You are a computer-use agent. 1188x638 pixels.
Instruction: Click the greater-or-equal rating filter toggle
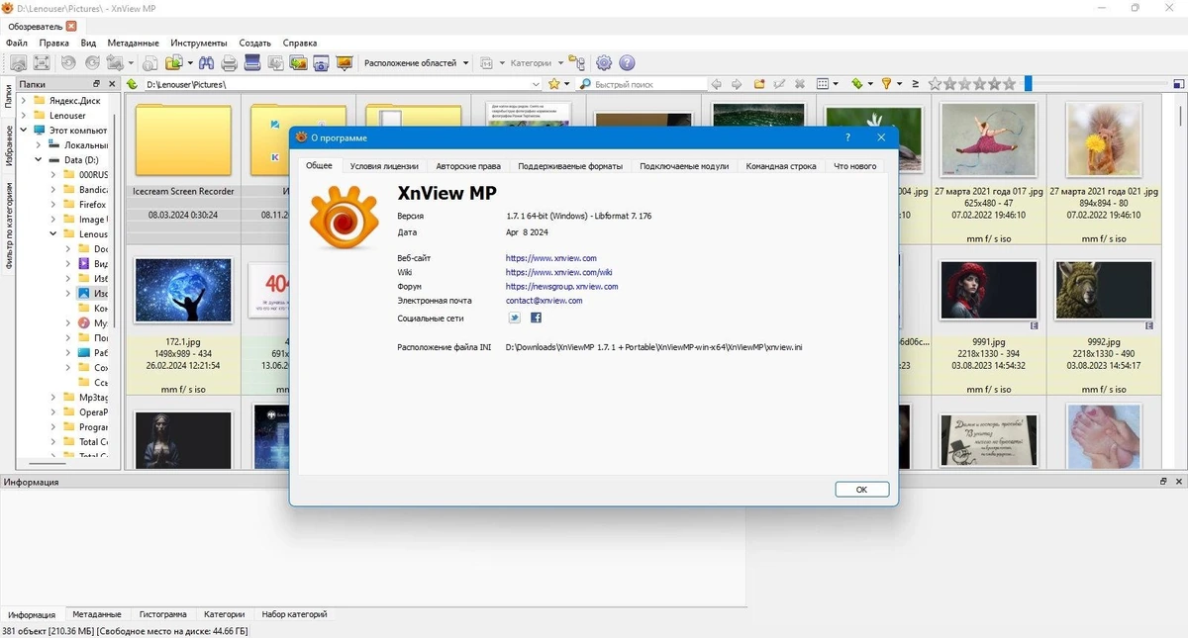[916, 84]
